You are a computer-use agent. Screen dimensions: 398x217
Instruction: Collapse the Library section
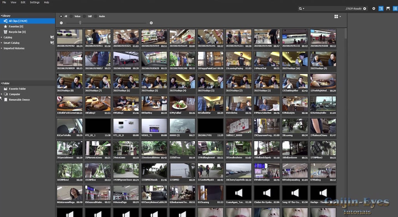[1, 16]
